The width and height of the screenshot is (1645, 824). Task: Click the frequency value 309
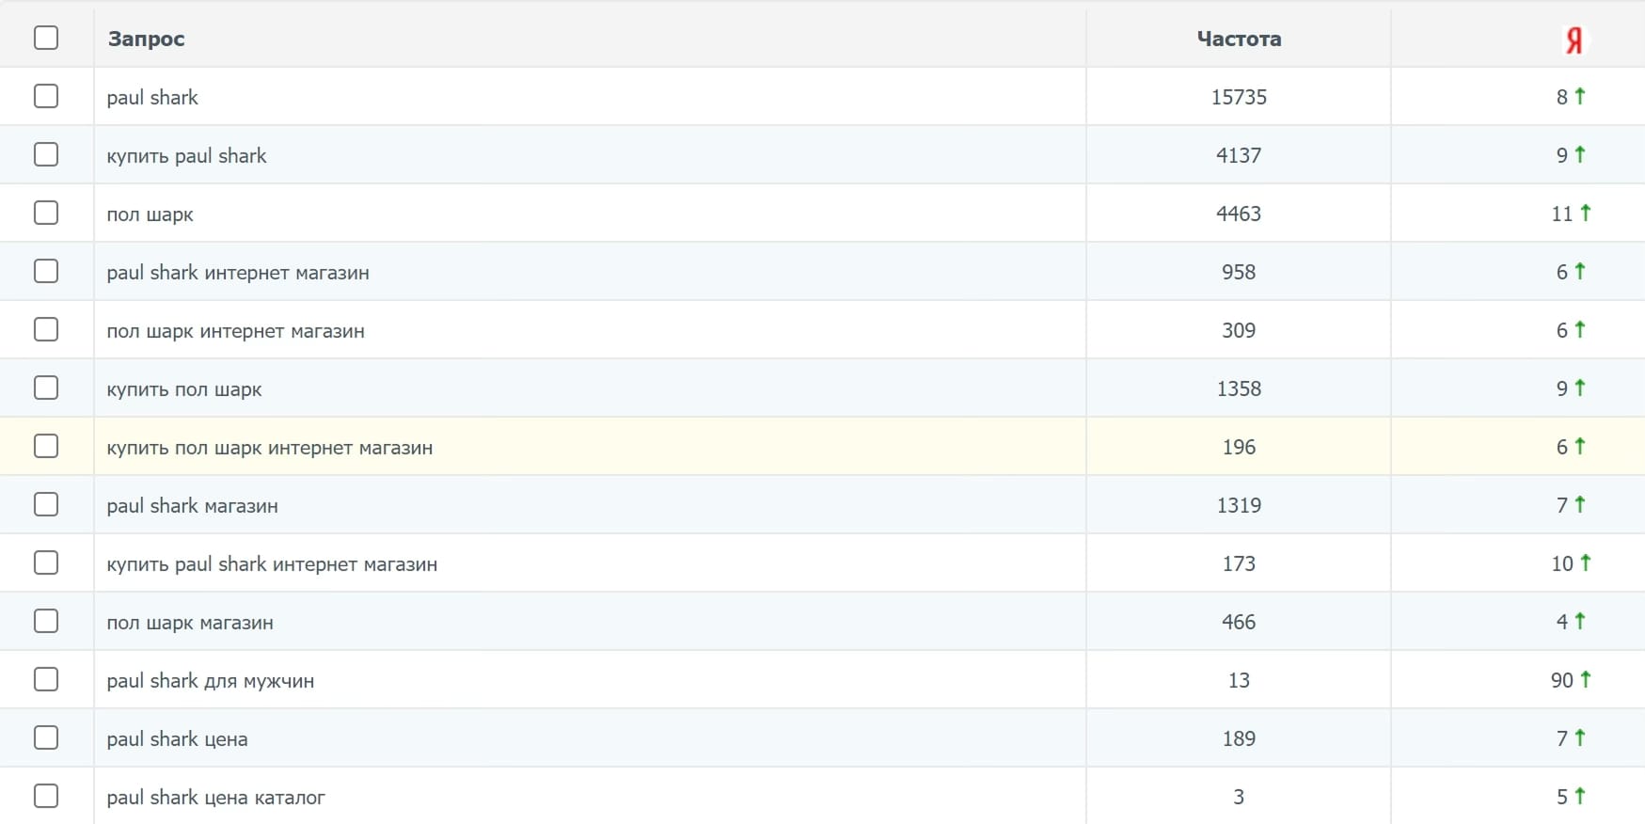coord(1239,330)
